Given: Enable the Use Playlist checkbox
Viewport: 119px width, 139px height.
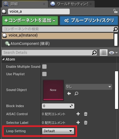Looking at the screenshot, I should point(44,74).
